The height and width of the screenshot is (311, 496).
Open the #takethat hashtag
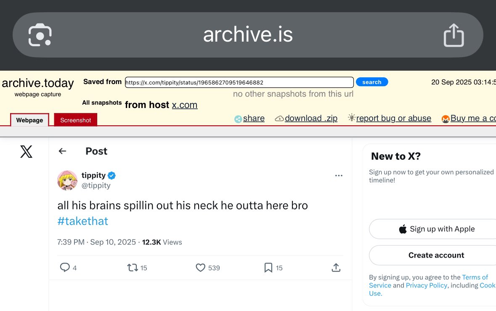click(82, 221)
